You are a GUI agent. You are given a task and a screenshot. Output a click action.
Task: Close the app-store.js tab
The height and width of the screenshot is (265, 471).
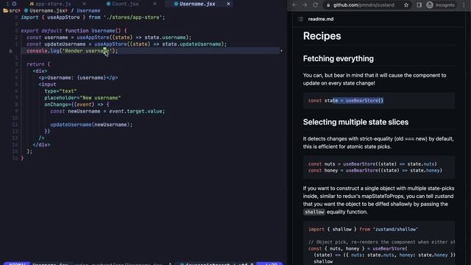pos(84,4)
